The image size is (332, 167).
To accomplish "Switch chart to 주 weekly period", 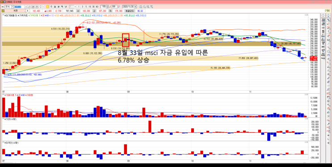I will click(51, 7).
